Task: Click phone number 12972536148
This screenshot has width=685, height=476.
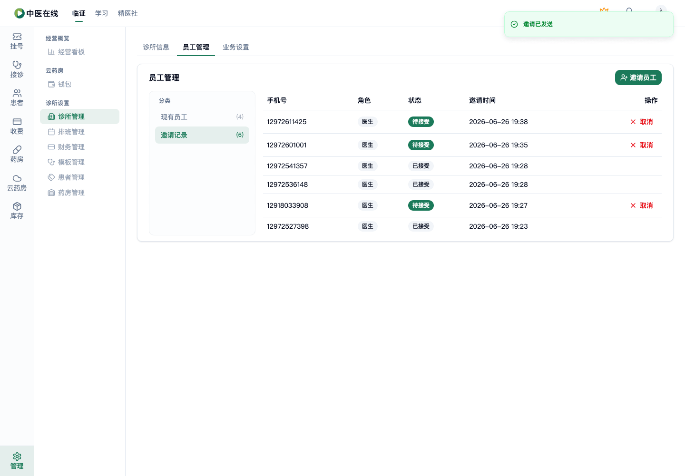Action: coord(287,185)
